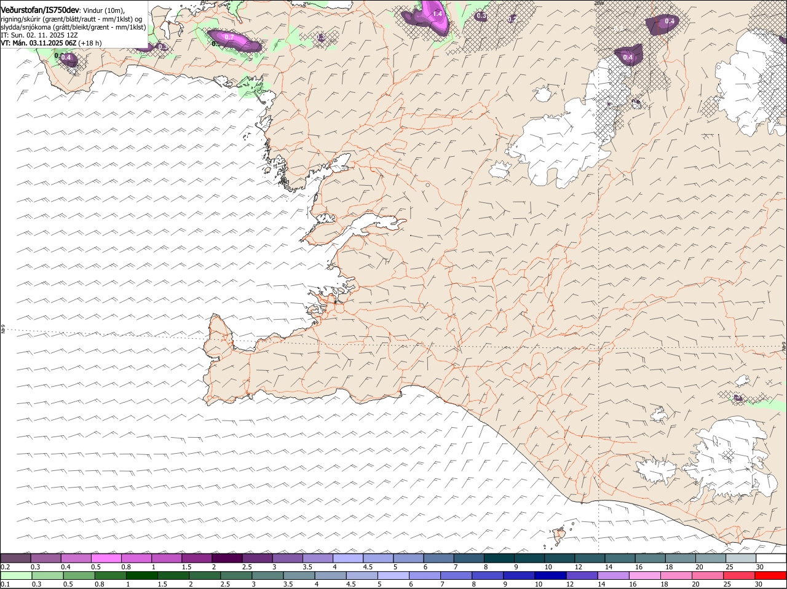787x589 pixels.
Task: Pick the bright red 30 swatch in the rain legend
Action: coord(770,575)
